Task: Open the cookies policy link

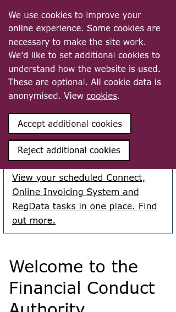Action: pyautogui.click(x=101, y=96)
